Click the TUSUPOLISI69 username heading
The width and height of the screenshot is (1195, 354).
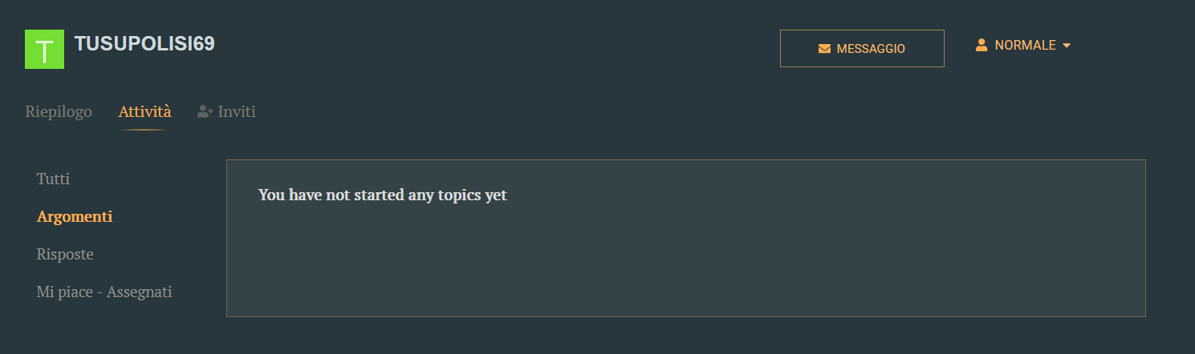click(x=144, y=44)
